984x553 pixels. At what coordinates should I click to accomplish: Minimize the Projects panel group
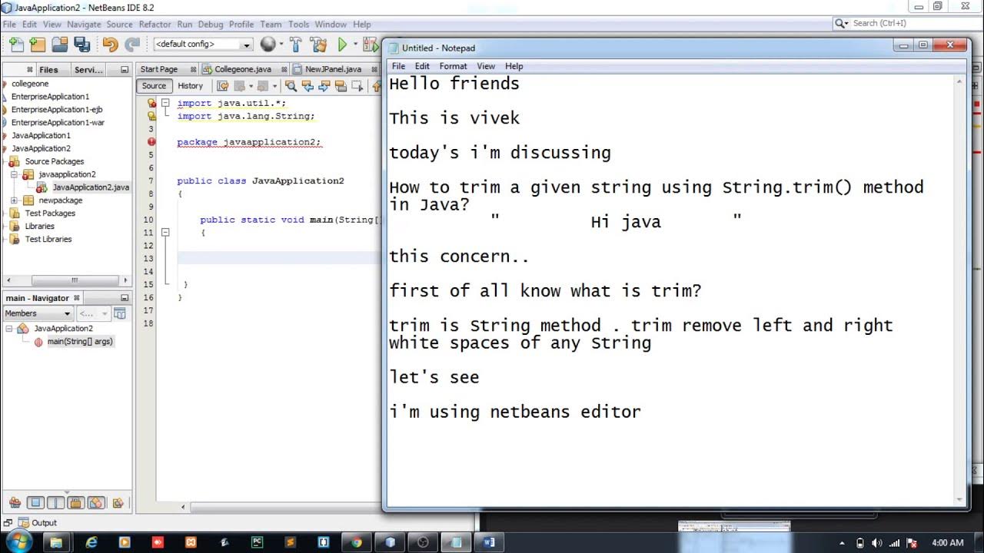point(125,69)
